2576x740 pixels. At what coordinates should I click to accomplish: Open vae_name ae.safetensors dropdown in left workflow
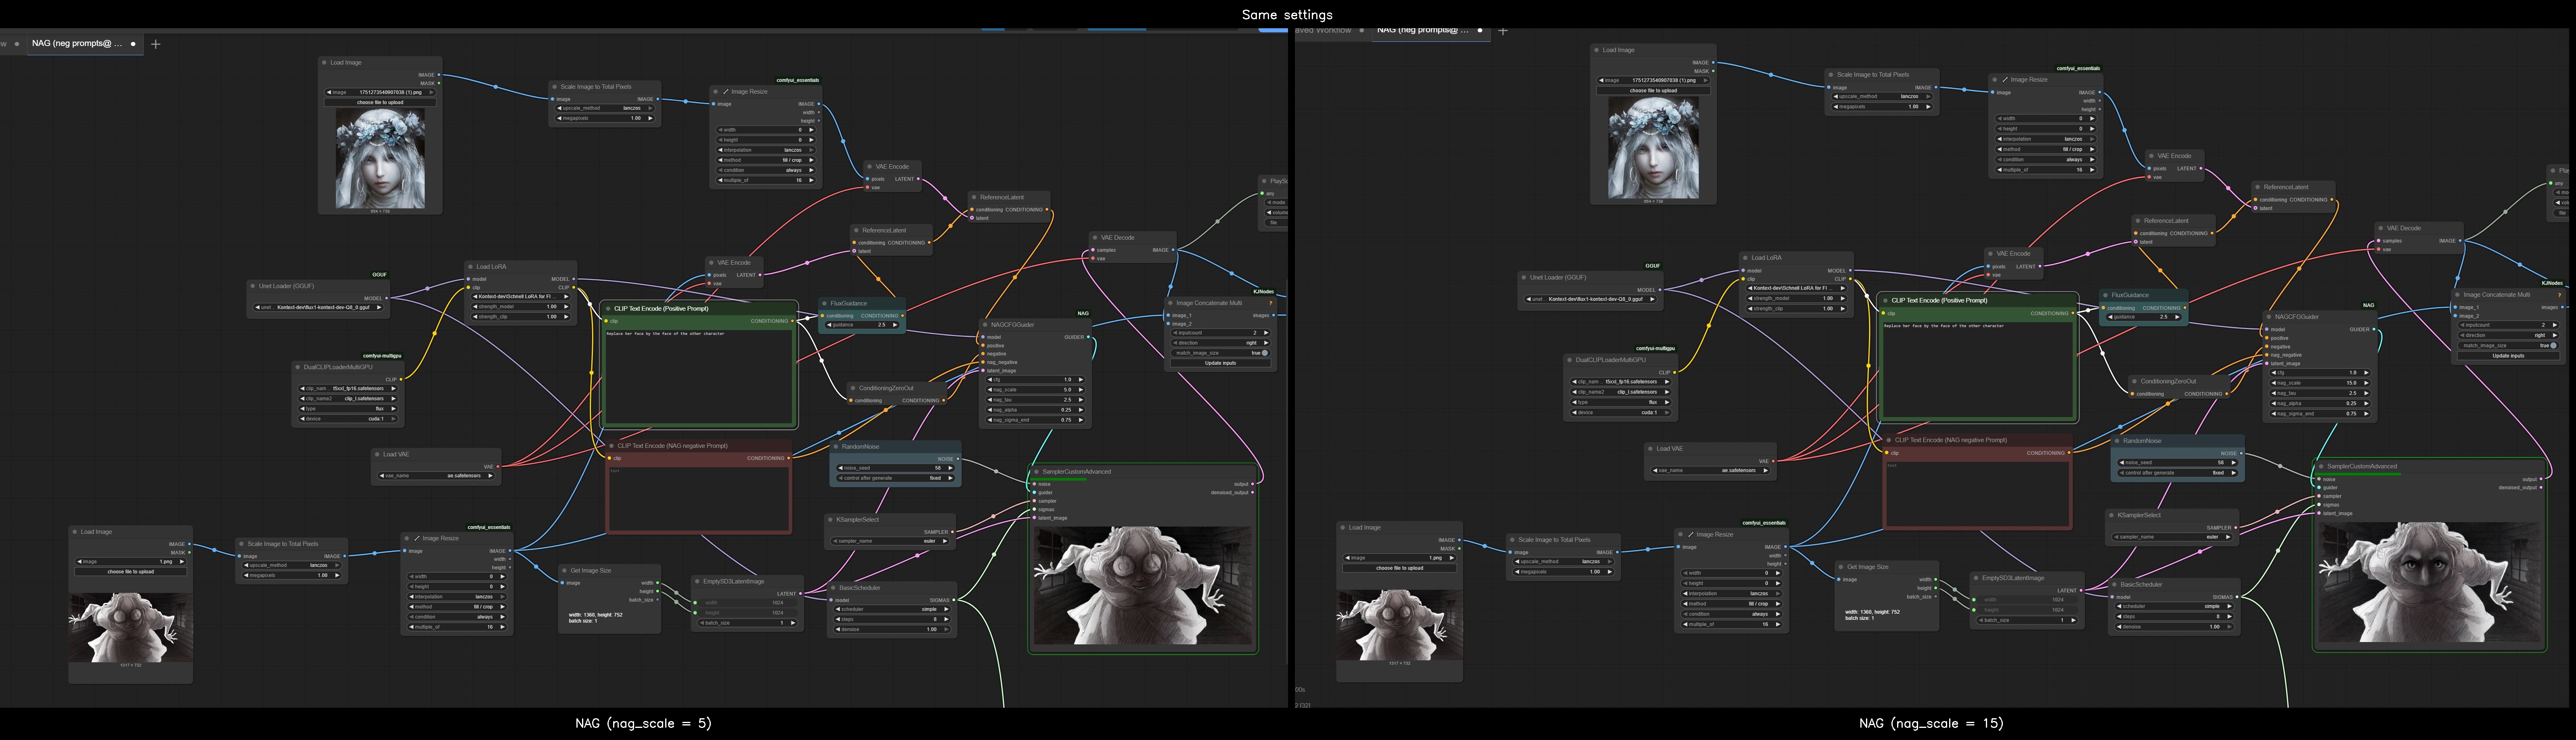[436, 476]
